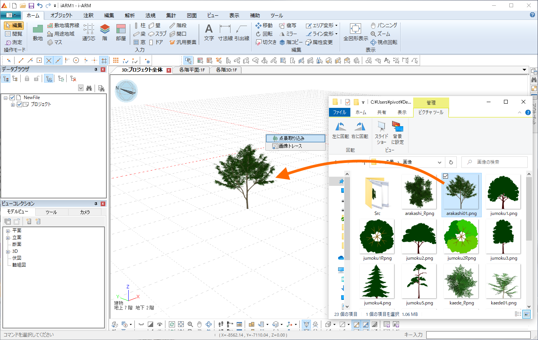This screenshot has width=538, height=340.
Task: Switch to the 各階平面:1F view tab
Action: [x=192, y=70]
